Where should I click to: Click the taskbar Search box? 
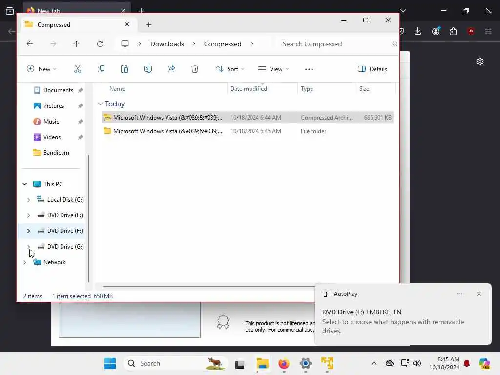tap(175, 363)
